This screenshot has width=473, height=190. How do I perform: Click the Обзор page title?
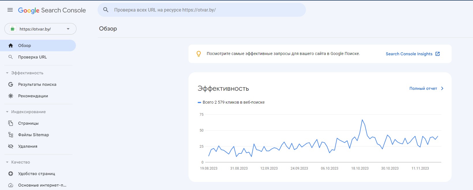click(108, 29)
